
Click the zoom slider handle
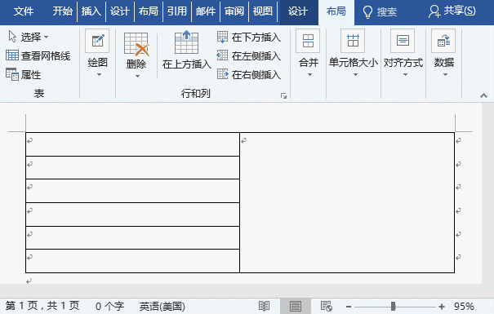pyautogui.click(x=394, y=306)
